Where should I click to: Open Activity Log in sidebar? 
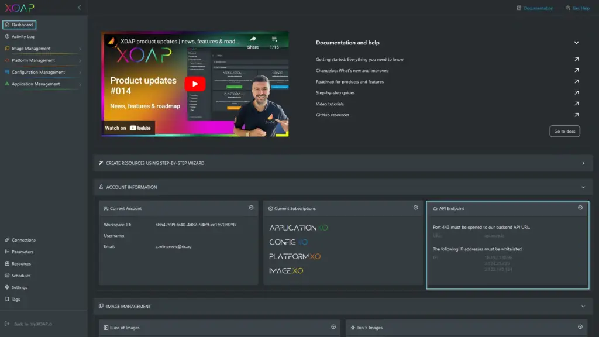point(23,37)
